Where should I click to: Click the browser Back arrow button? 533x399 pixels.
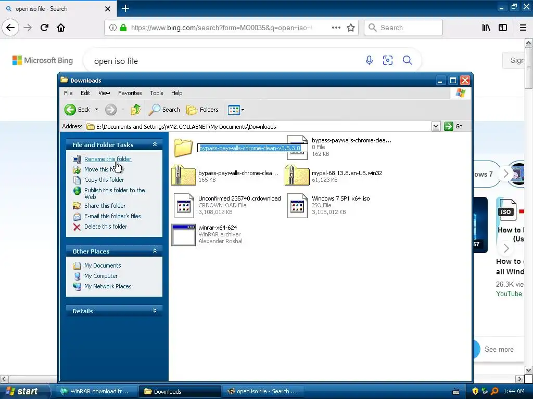click(10, 28)
